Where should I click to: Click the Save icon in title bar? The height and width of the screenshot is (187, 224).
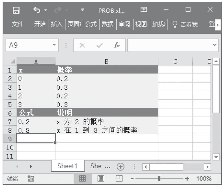tap(16, 11)
